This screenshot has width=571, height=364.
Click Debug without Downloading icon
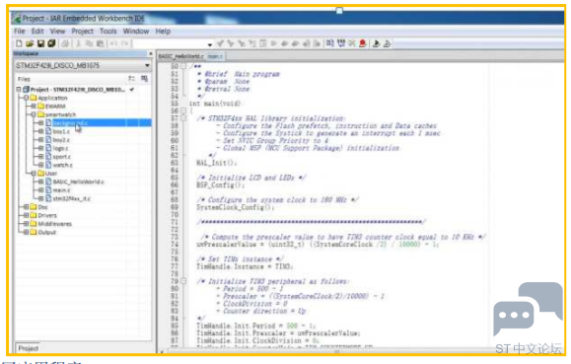pos(388,43)
